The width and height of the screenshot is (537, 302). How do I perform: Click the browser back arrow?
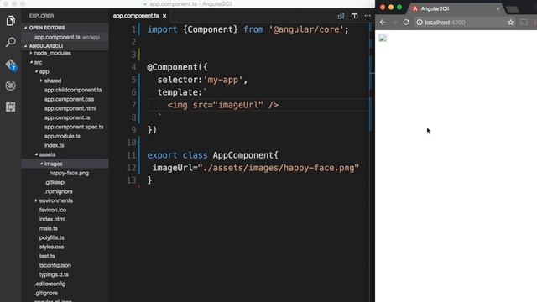click(383, 23)
